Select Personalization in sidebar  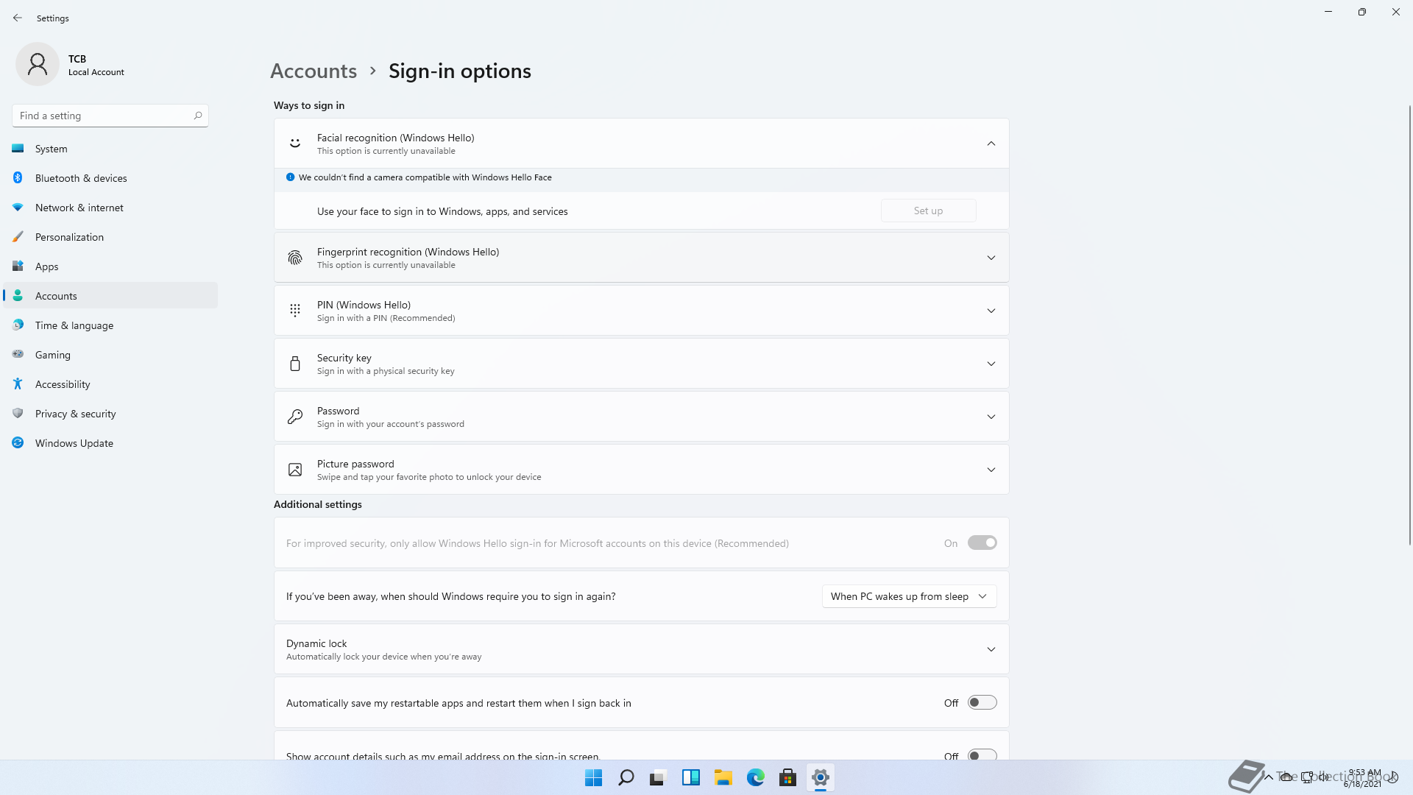(110, 237)
